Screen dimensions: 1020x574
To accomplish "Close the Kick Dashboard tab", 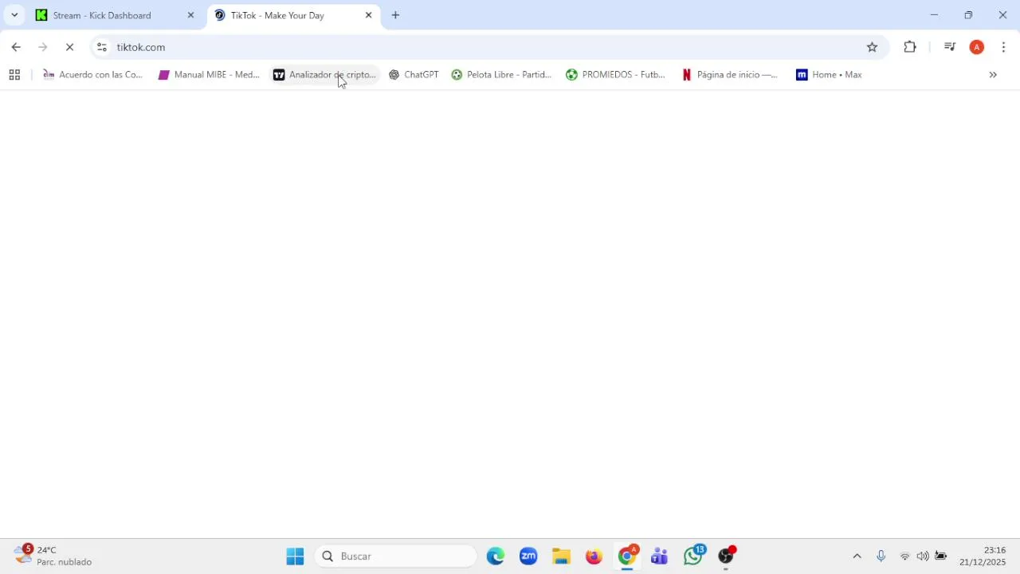I will point(190,15).
